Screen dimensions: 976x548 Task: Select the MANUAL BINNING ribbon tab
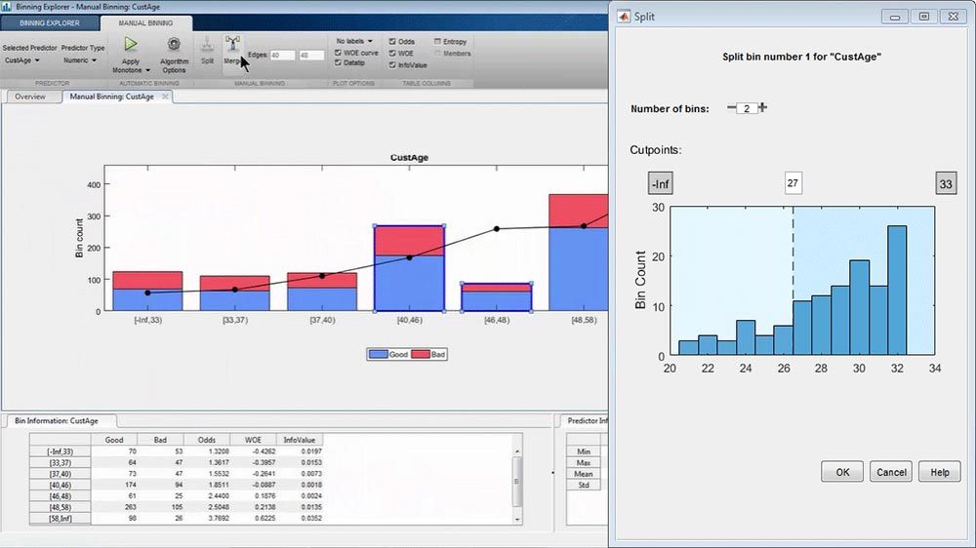[x=145, y=23]
